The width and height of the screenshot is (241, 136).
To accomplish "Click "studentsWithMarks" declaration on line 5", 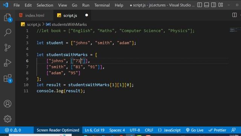I will coord(67,55).
